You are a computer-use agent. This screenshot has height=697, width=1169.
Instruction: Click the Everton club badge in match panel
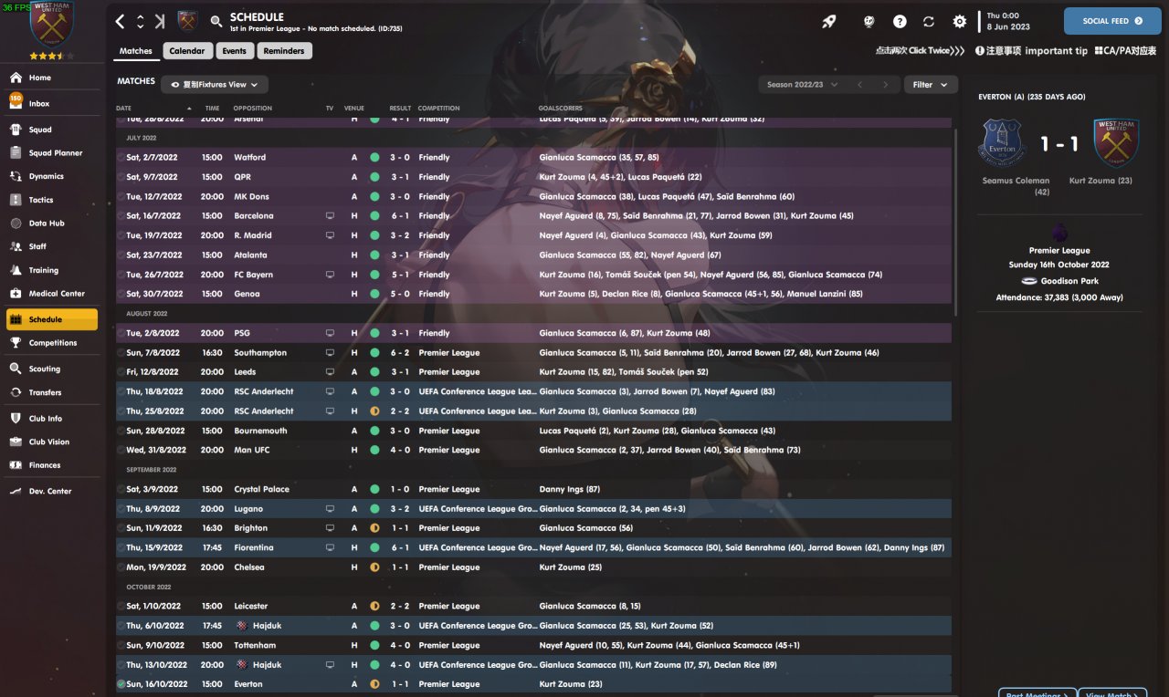pyautogui.click(x=1002, y=143)
